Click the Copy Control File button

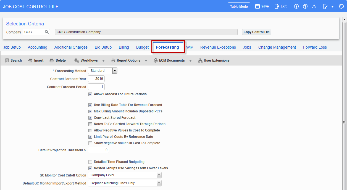[x=256, y=32]
